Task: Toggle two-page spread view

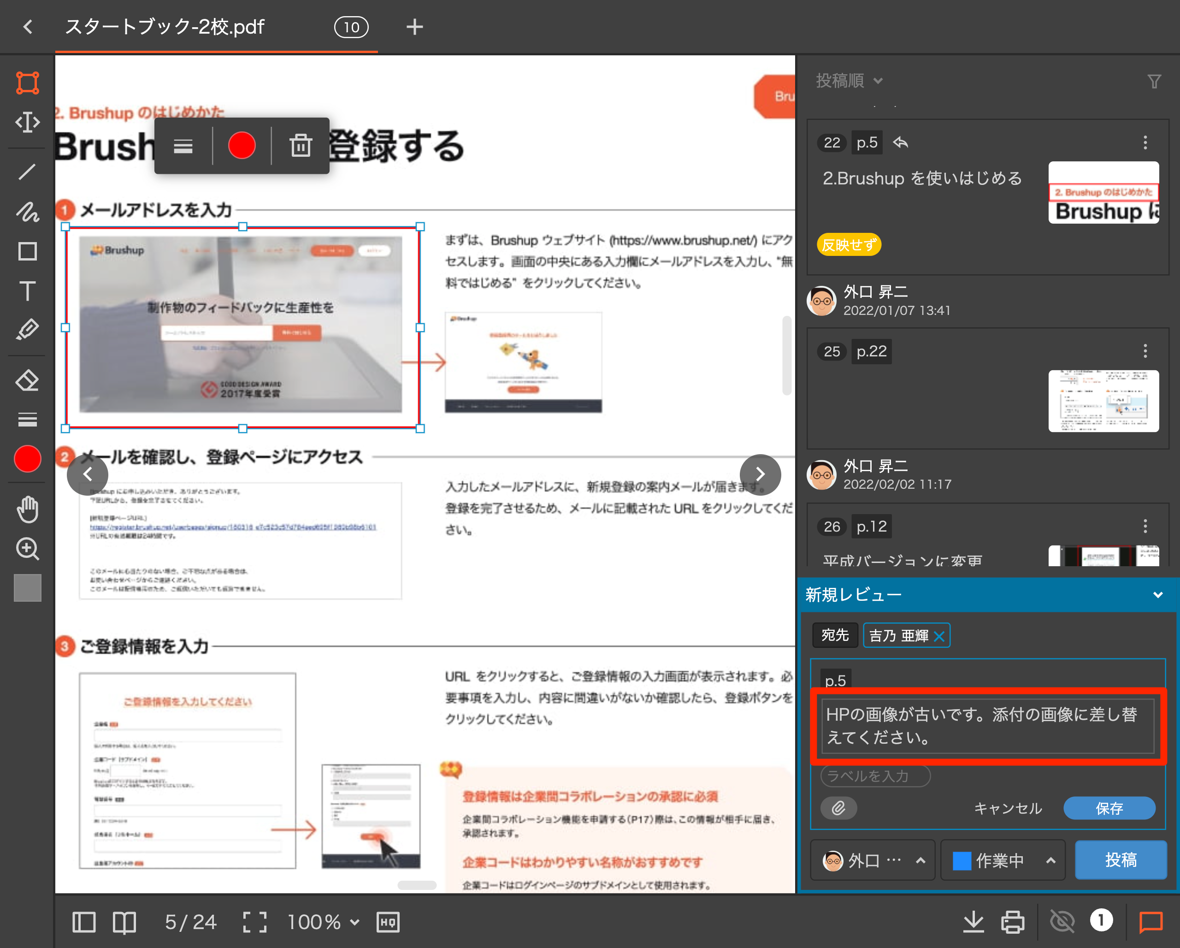Action: click(x=124, y=922)
